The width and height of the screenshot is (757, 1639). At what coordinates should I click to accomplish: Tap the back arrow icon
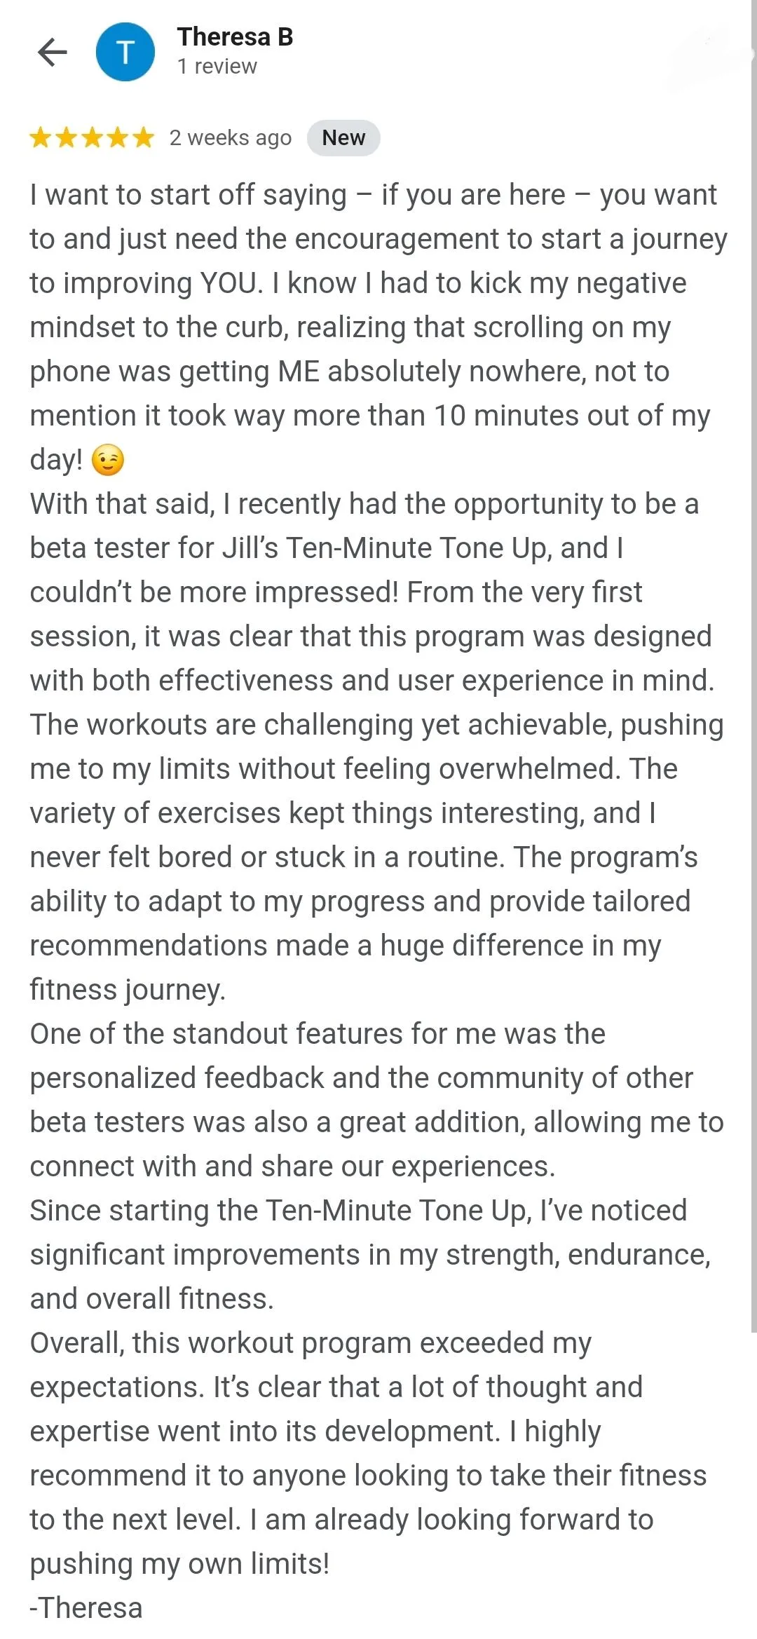coord(53,52)
